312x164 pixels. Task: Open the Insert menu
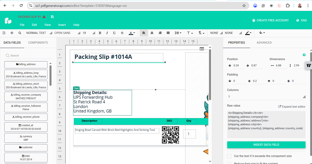click(x=62, y=25)
